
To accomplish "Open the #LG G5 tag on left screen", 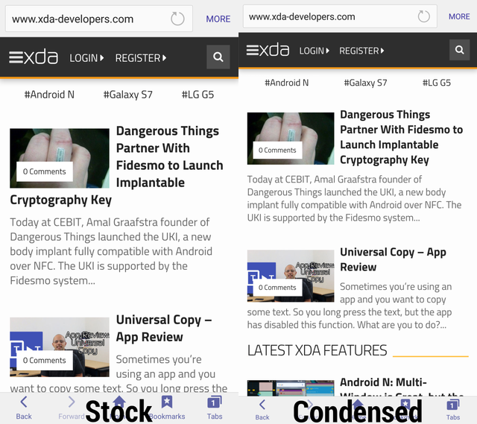I will tap(198, 95).
